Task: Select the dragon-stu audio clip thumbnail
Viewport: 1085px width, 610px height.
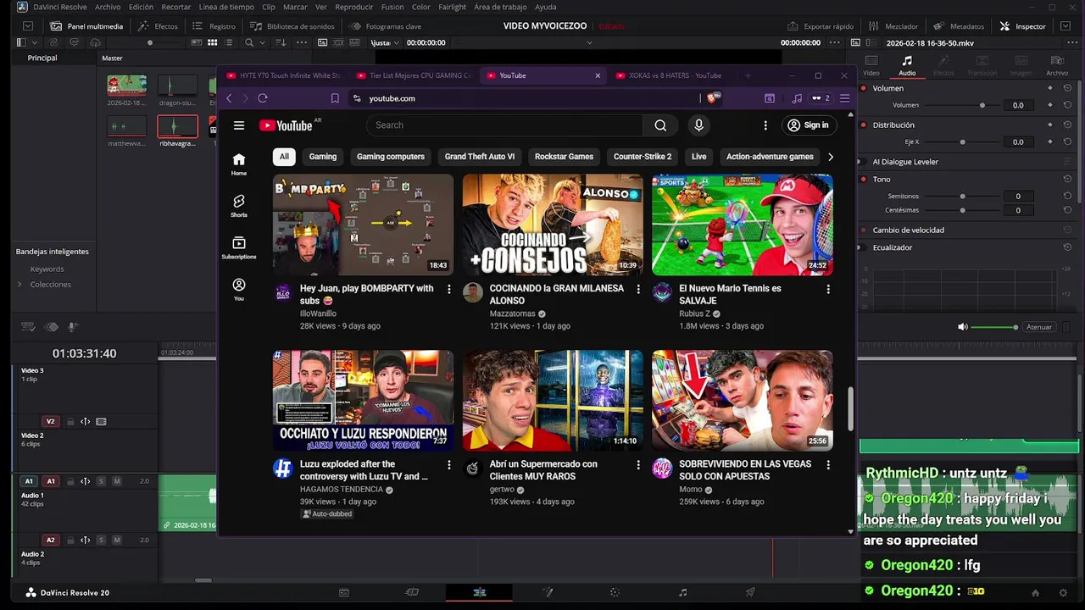Action: [177, 86]
